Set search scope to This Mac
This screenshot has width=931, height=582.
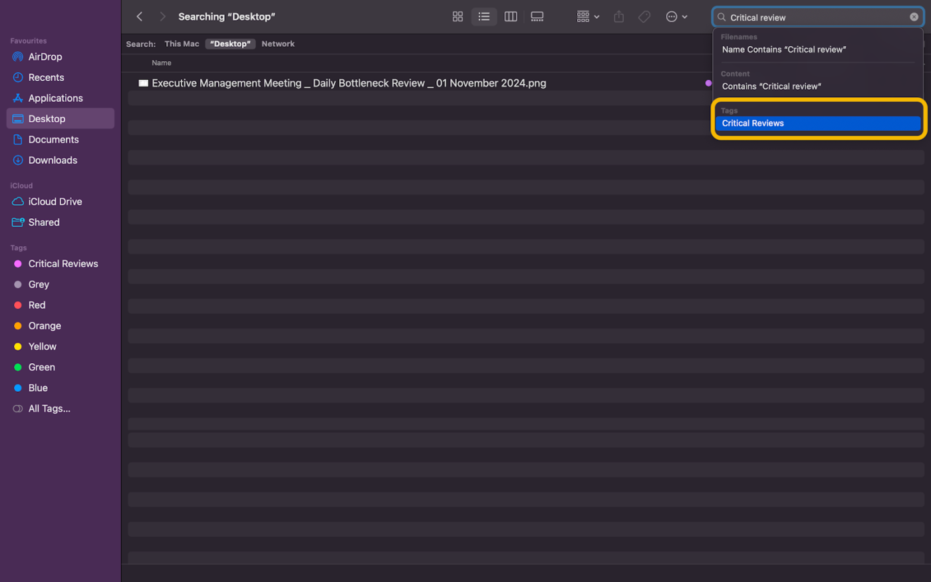[x=182, y=44]
